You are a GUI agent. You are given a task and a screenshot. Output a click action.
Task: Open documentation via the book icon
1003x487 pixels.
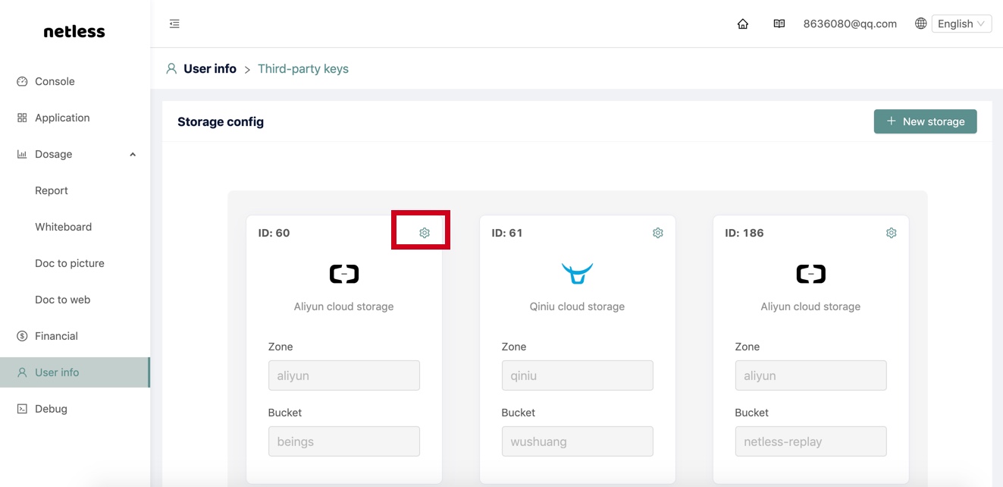coord(779,24)
